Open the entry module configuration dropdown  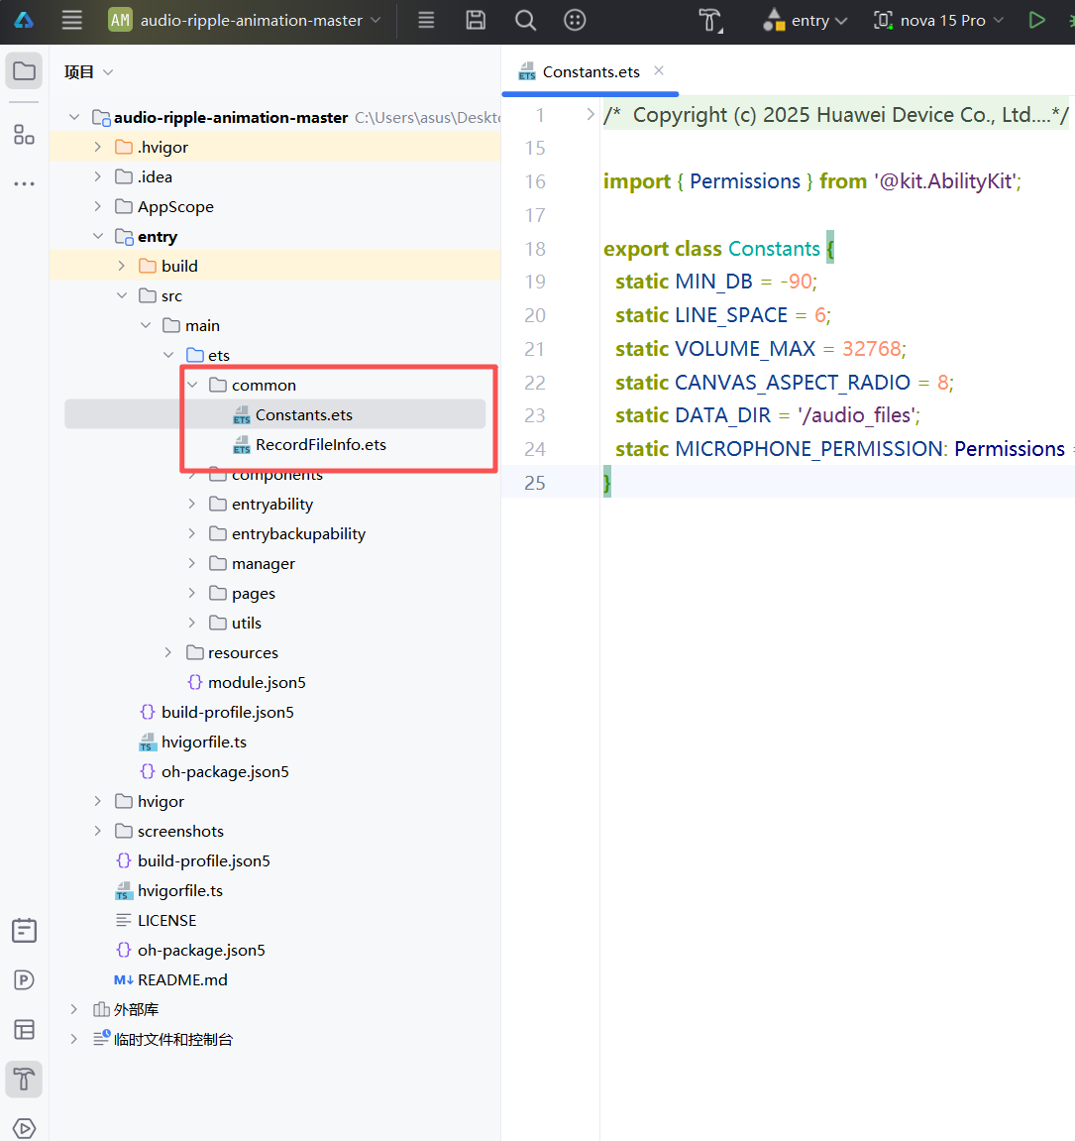(809, 20)
